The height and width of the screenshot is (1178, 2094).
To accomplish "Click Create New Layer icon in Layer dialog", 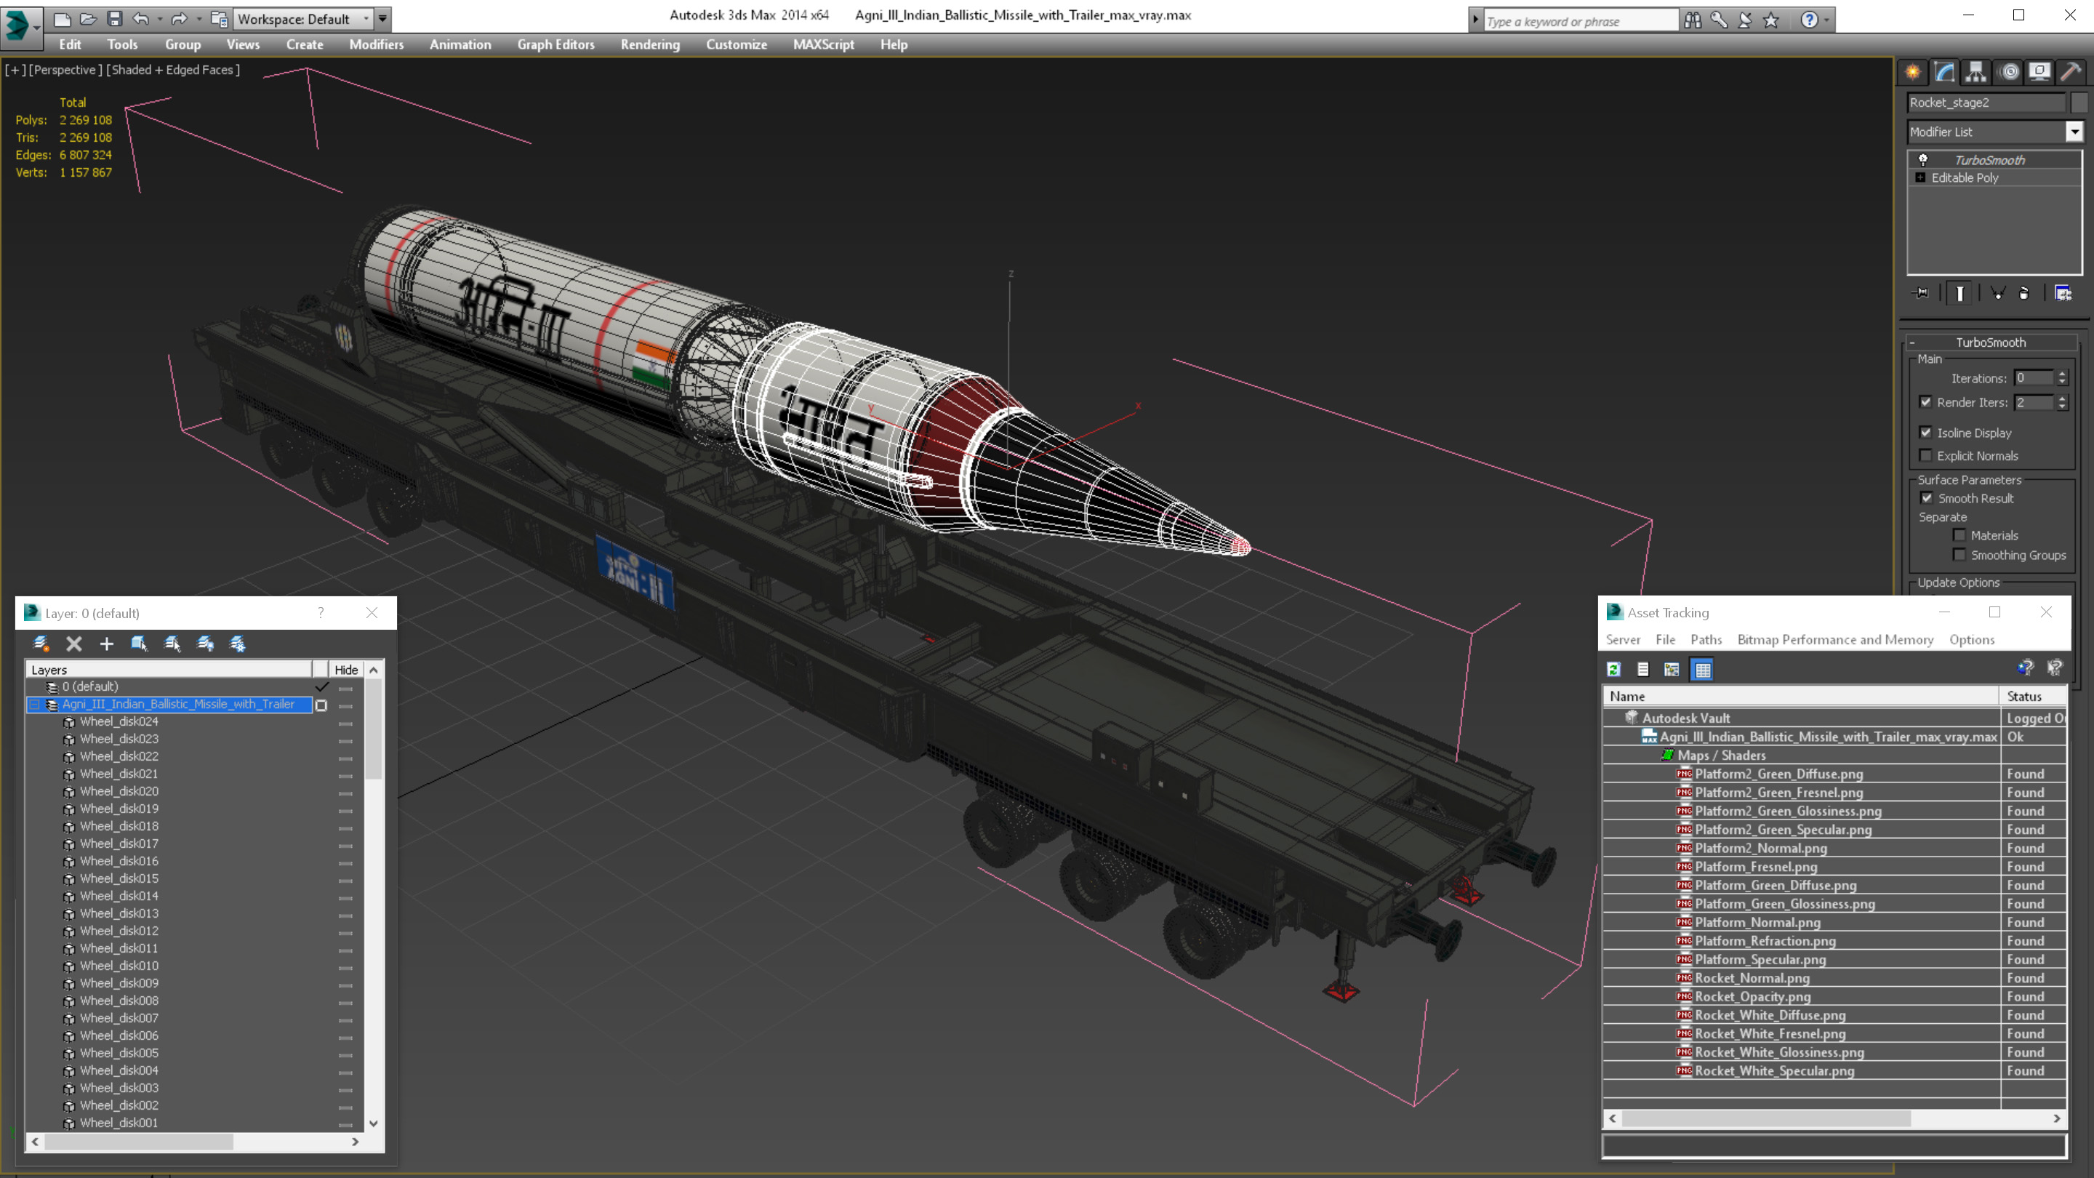I will point(41,644).
